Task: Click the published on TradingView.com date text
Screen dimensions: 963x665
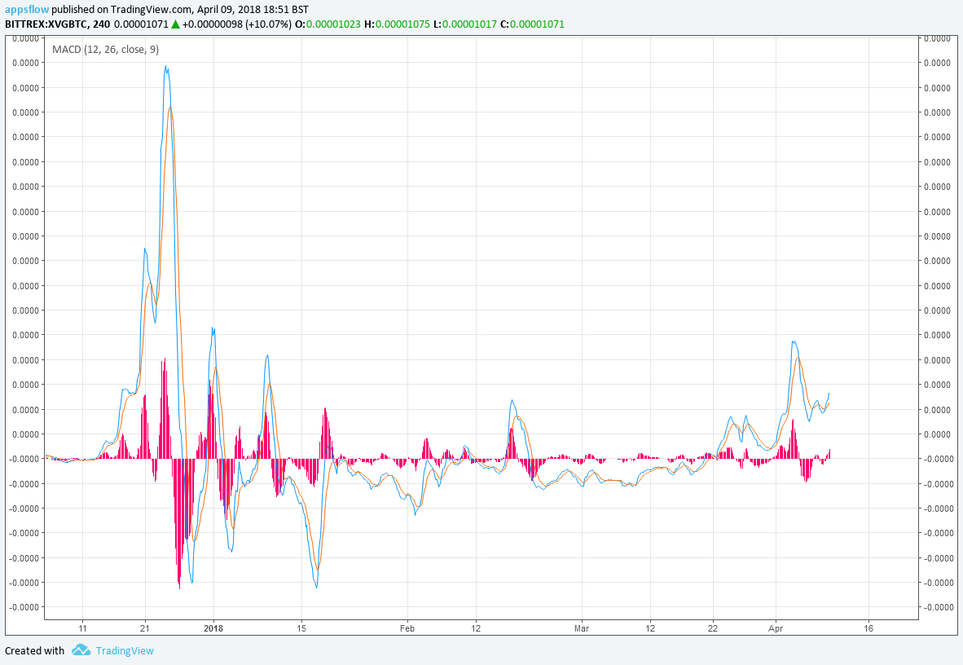Action: [x=181, y=9]
